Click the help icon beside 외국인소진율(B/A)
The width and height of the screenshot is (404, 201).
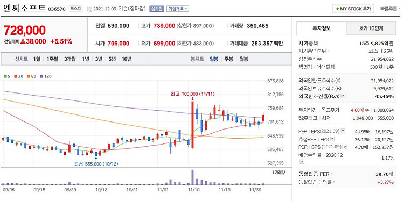pyautogui.click(x=343, y=96)
